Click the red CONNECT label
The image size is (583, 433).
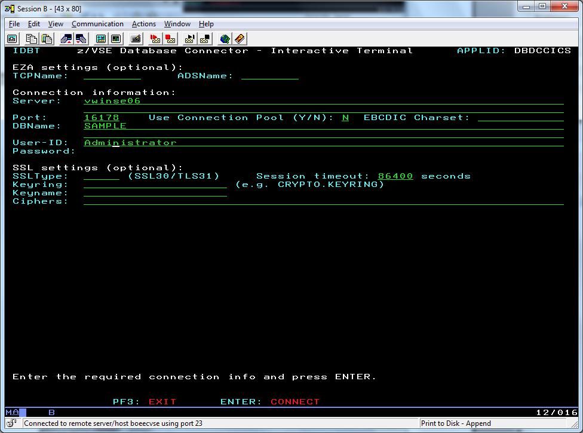point(295,402)
